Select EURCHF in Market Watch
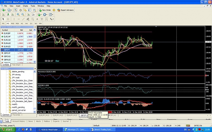This screenshot has width=212, height=132. (x=17, y=36)
